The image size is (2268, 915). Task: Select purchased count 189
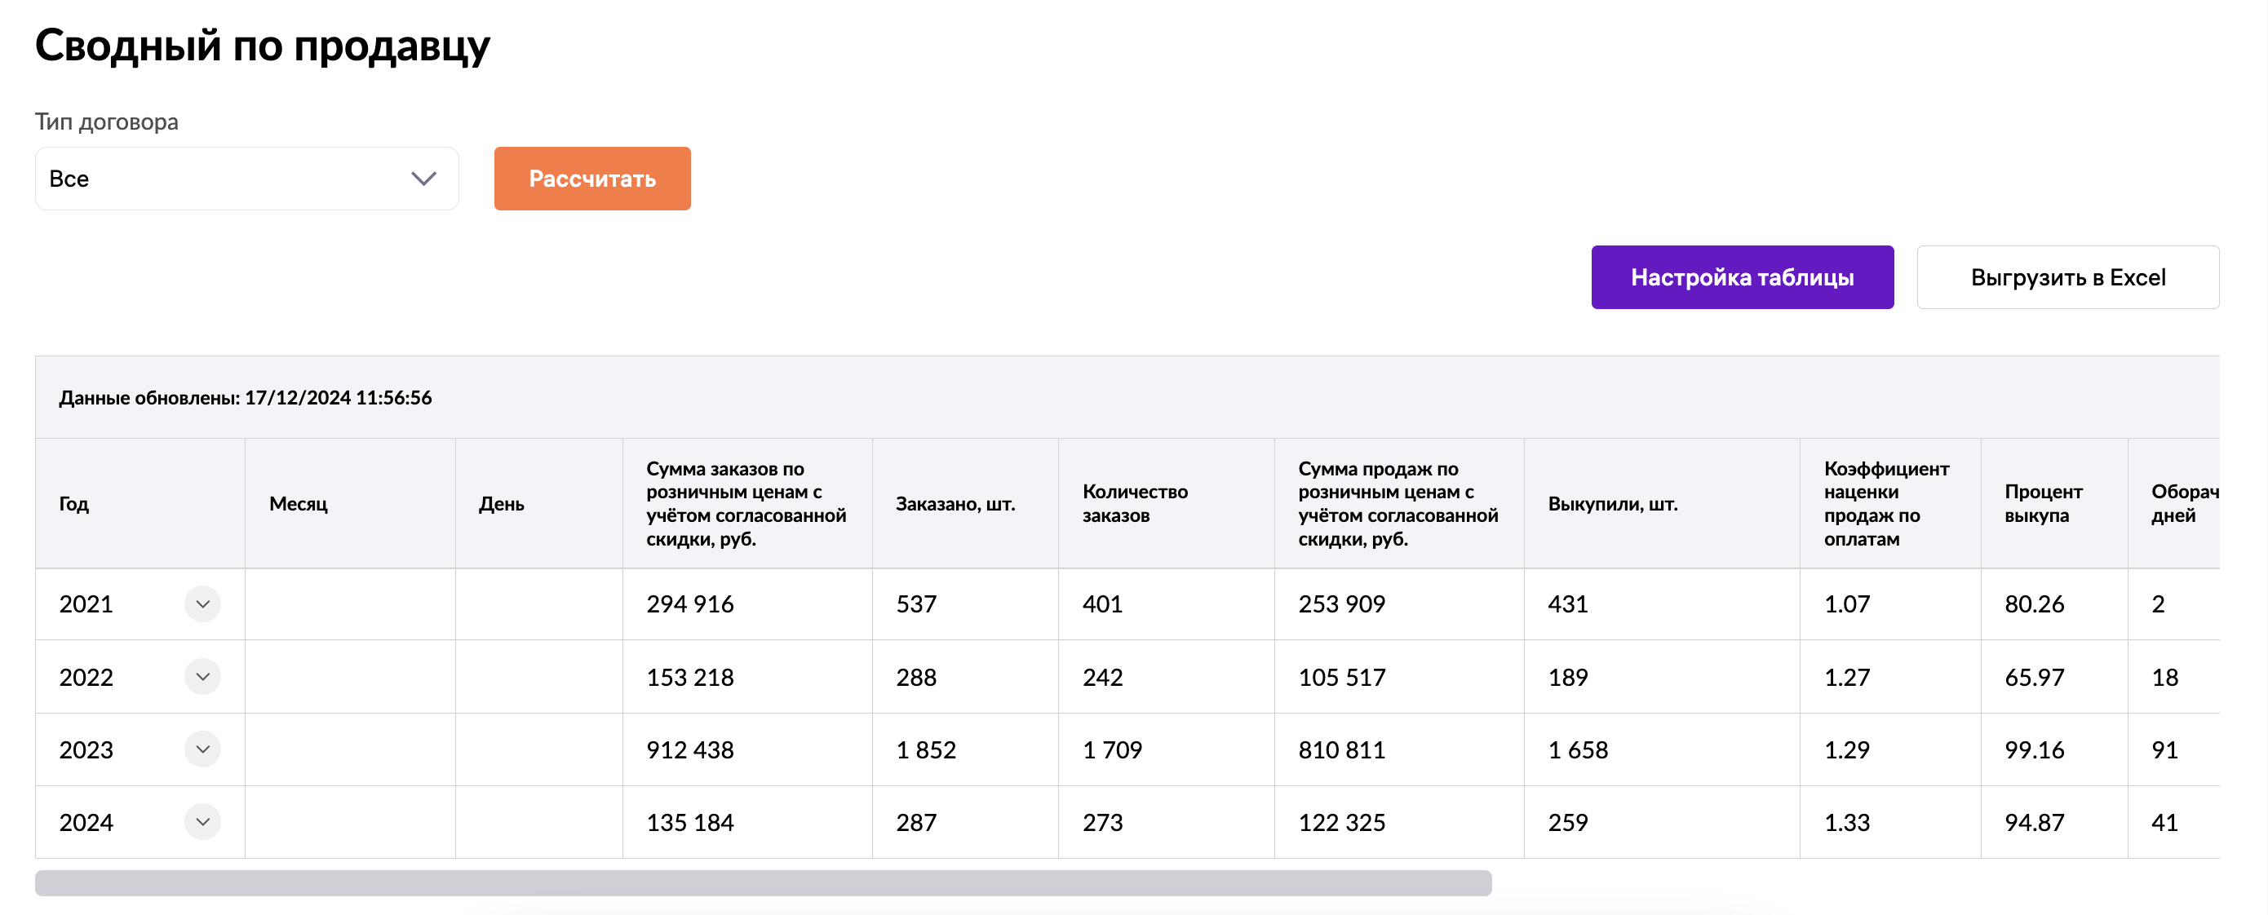(1568, 678)
